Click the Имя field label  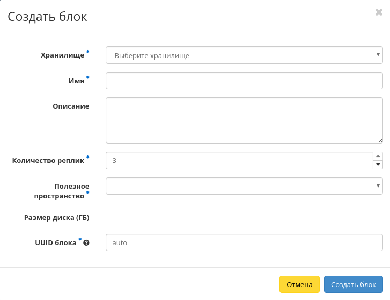click(x=76, y=81)
